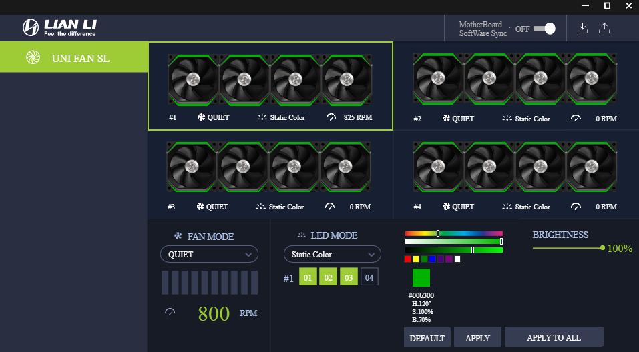Viewport: 639px width, 352px height.
Task: Toggle fan 04 in the LED selection
Action: pos(369,277)
